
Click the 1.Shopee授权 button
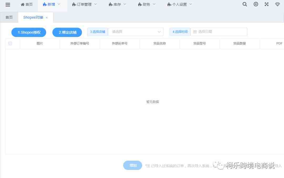click(x=29, y=33)
